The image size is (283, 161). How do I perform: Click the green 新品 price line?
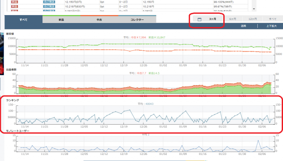tap(145, 44)
